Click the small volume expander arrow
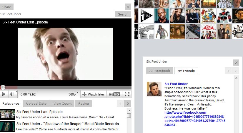The width and height of the screenshot is (243, 133). [x=16, y=92]
